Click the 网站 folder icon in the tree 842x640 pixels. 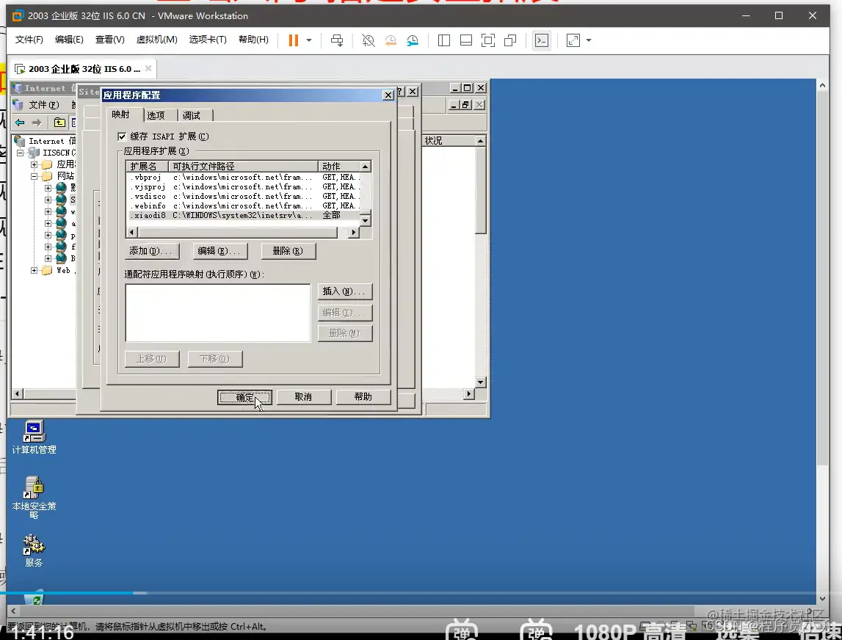point(47,176)
